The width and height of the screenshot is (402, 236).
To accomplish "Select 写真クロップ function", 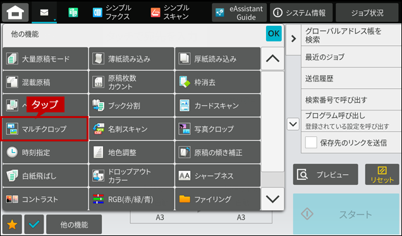I will tap(217, 129).
